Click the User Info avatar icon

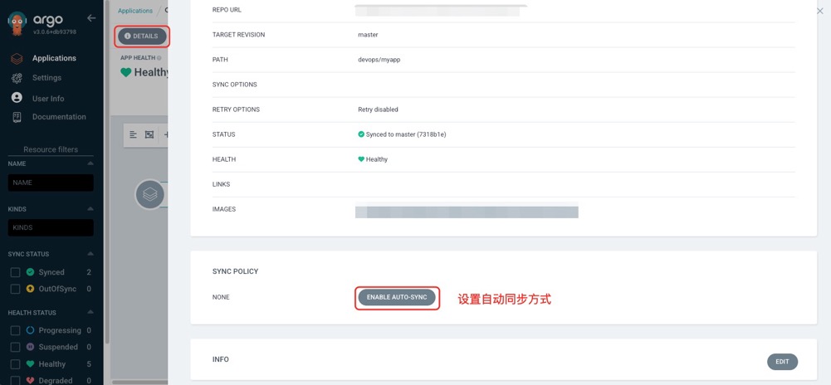click(17, 98)
